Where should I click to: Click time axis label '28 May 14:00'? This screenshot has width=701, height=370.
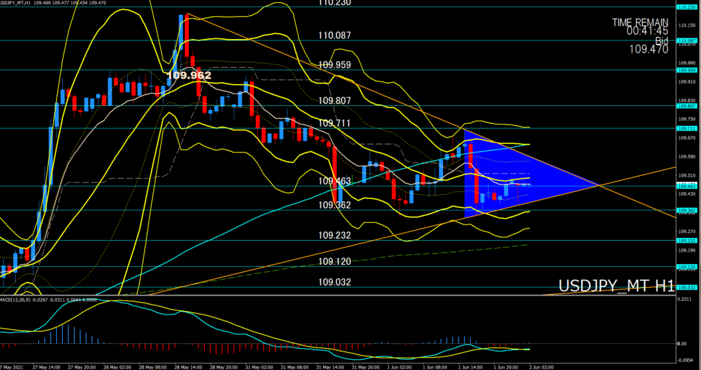point(187,367)
